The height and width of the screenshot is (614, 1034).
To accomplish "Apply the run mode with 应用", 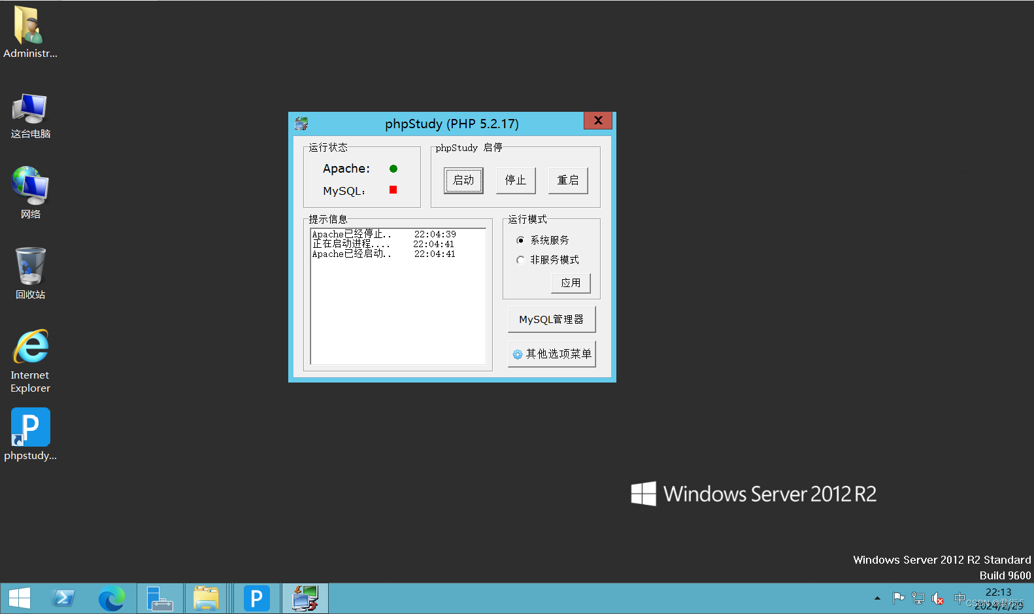I will point(571,283).
